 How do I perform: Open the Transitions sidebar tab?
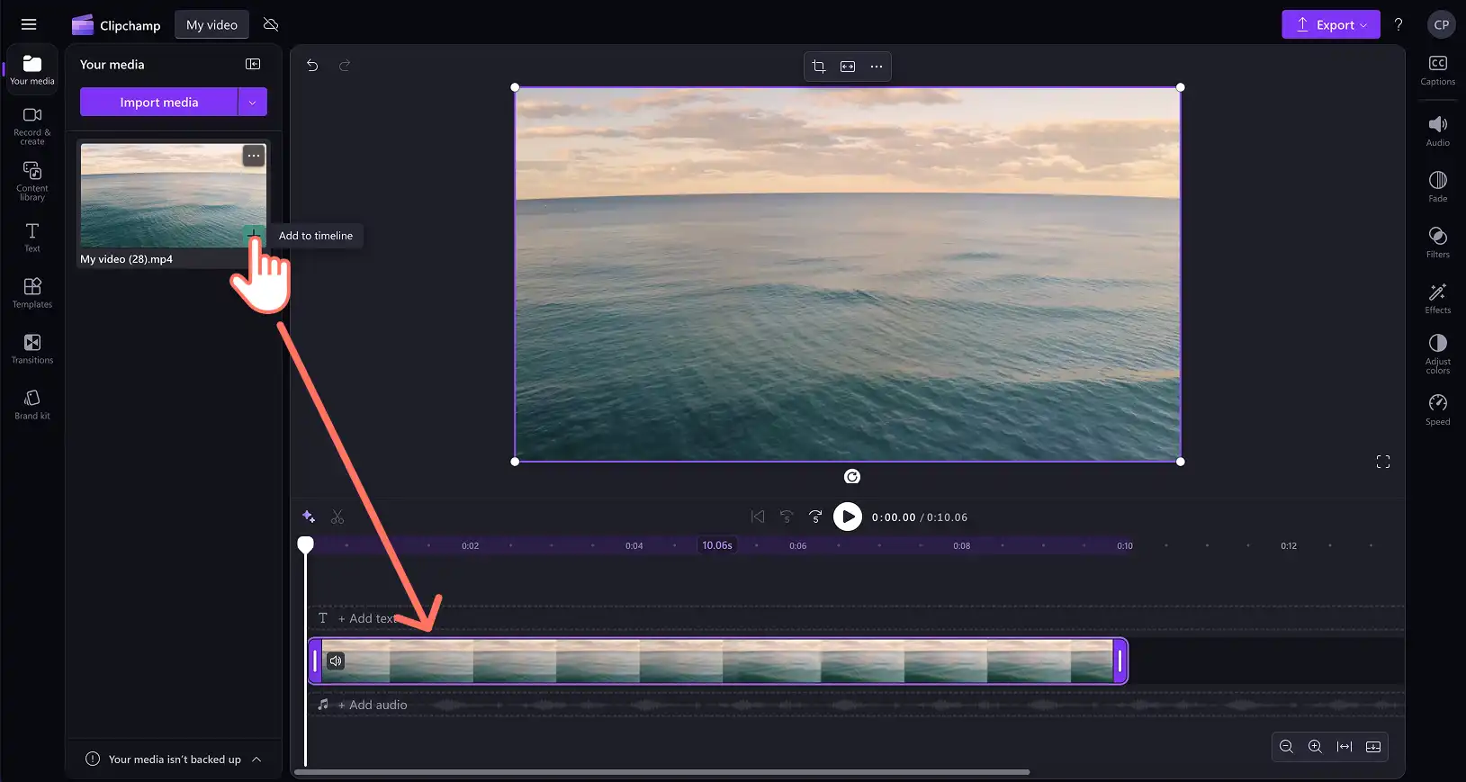click(x=32, y=349)
